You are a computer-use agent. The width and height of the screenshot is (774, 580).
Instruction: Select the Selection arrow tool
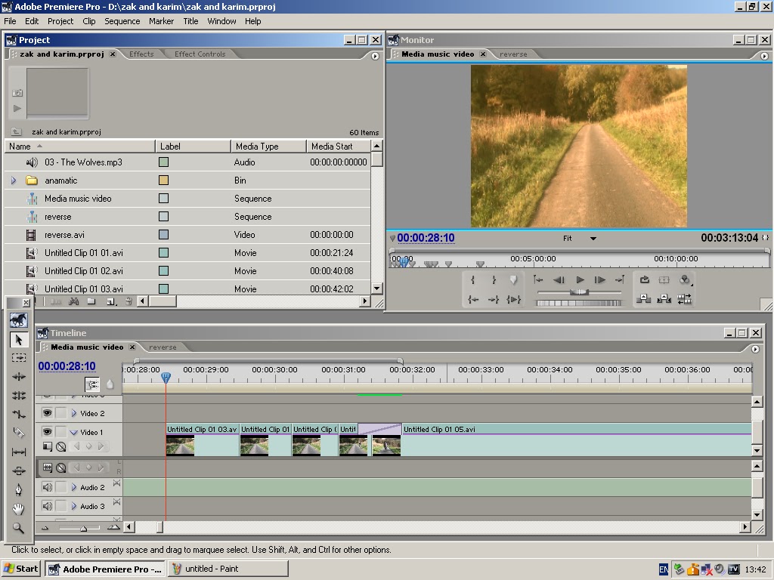[x=19, y=340]
